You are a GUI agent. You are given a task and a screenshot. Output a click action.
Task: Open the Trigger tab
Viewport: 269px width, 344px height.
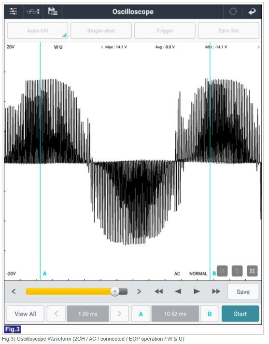click(x=165, y=30)
